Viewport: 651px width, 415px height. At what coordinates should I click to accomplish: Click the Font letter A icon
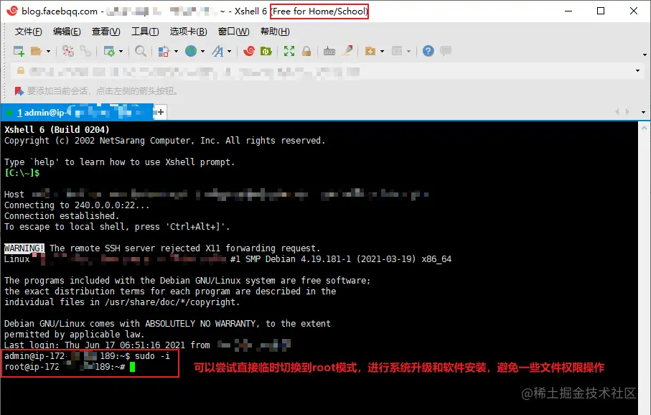point(217,51)
